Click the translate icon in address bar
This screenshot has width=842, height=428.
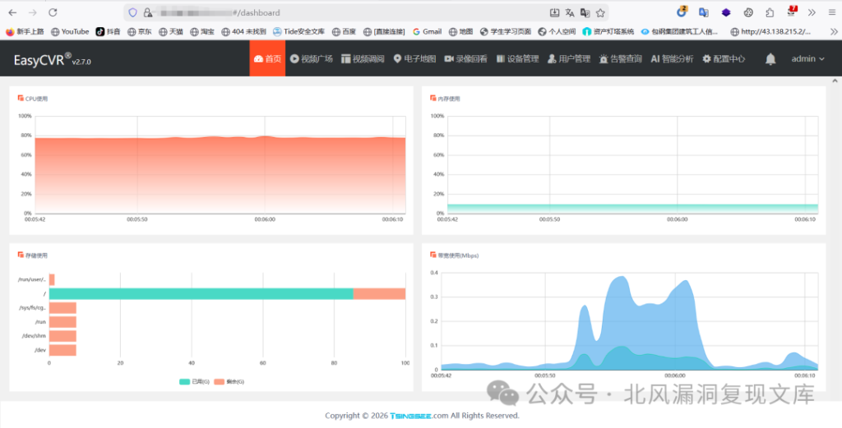click(x=569, y=12)
